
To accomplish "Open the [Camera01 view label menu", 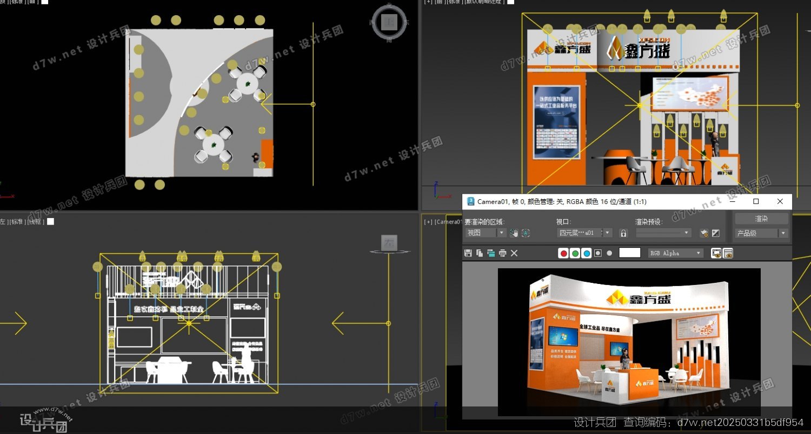I will point(448,221).
